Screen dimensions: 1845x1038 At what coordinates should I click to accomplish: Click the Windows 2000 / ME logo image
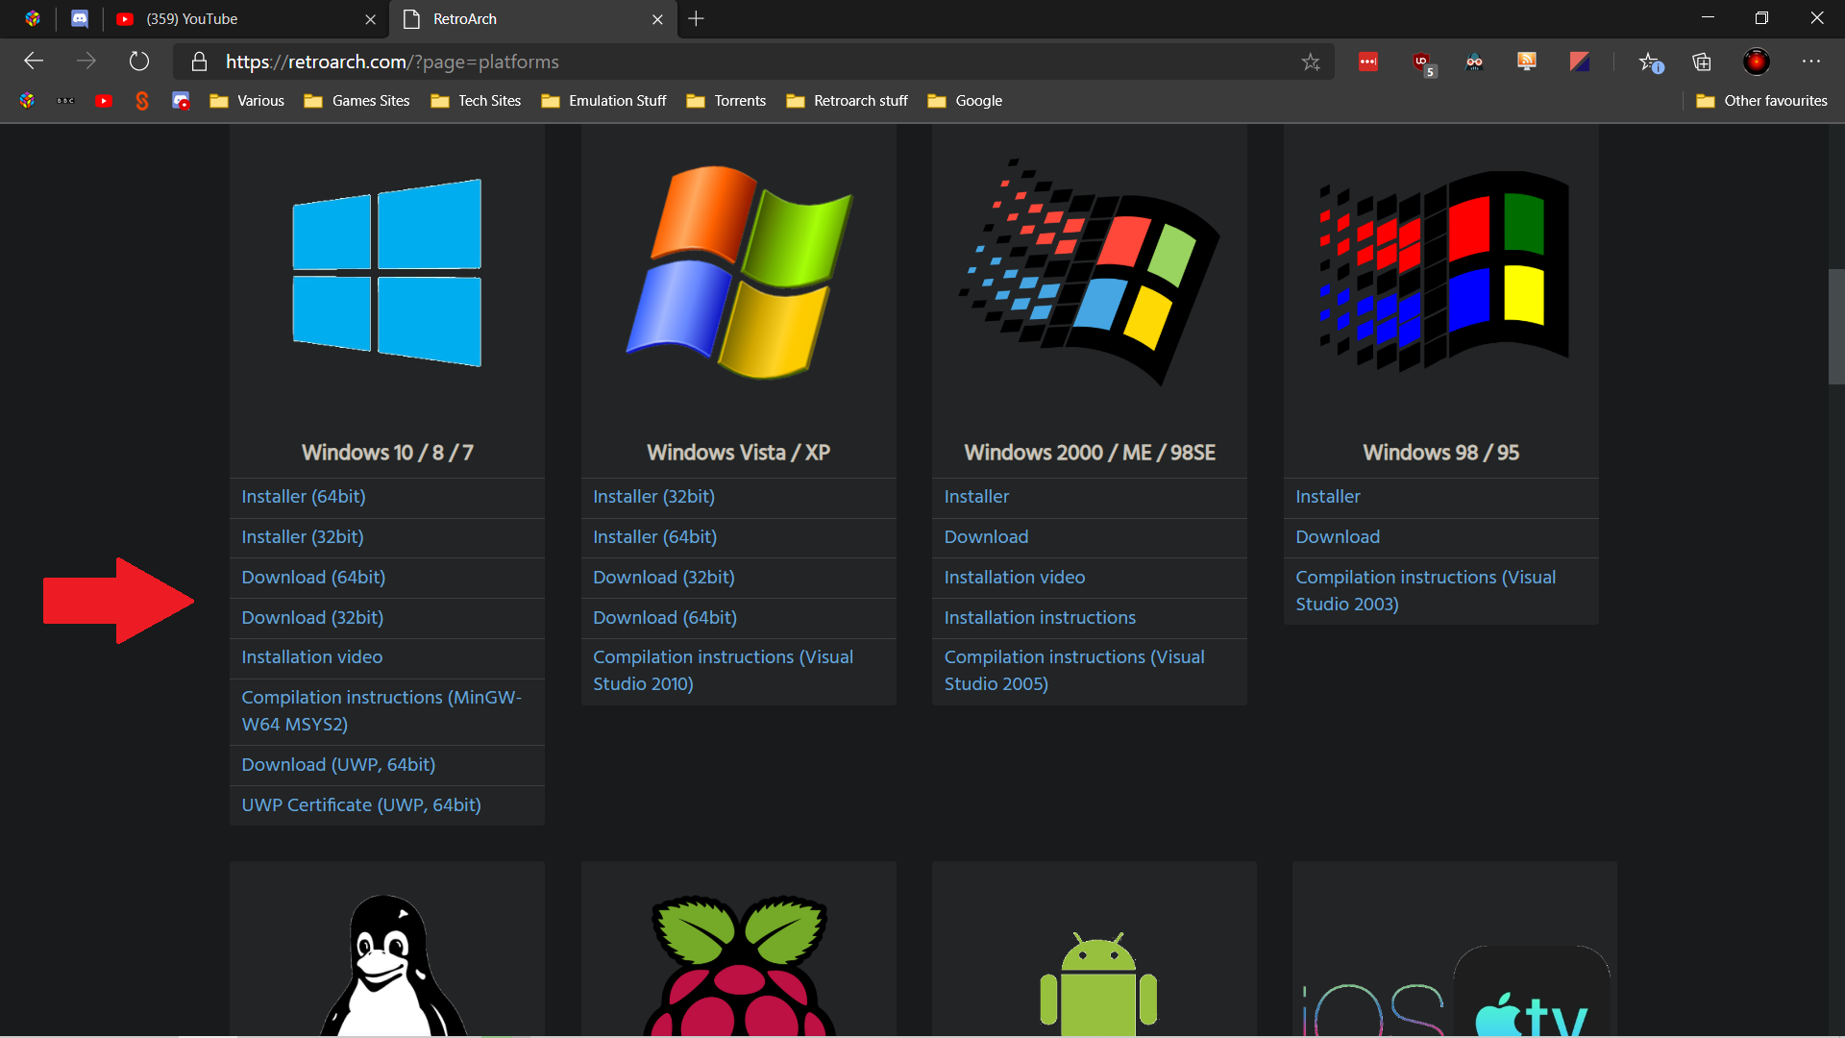(1089, 272)
